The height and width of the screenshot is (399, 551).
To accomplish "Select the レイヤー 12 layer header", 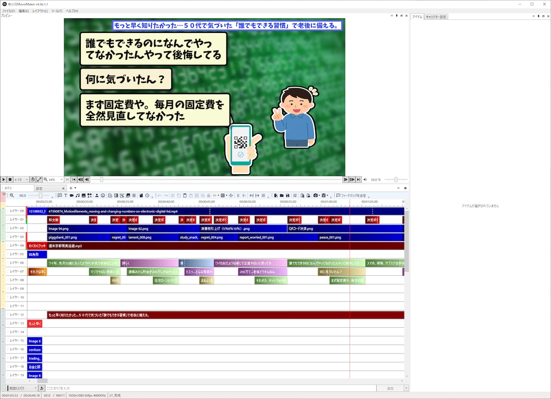I will [x=16, y=315].
